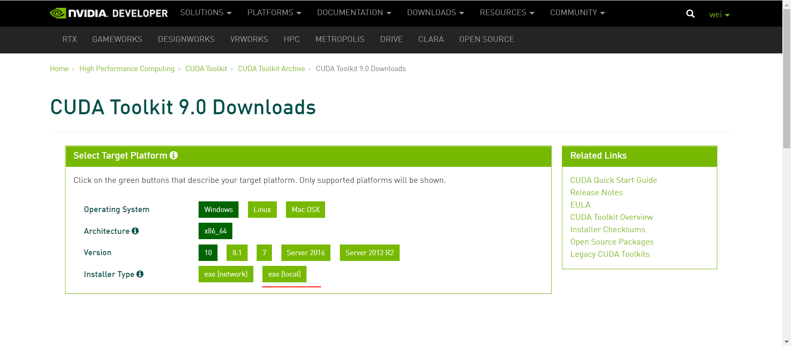Open CUDA Toolkit Archive breadcrumb link
The height and width of the screenshot is (346, 791).
tap(271, 69)
